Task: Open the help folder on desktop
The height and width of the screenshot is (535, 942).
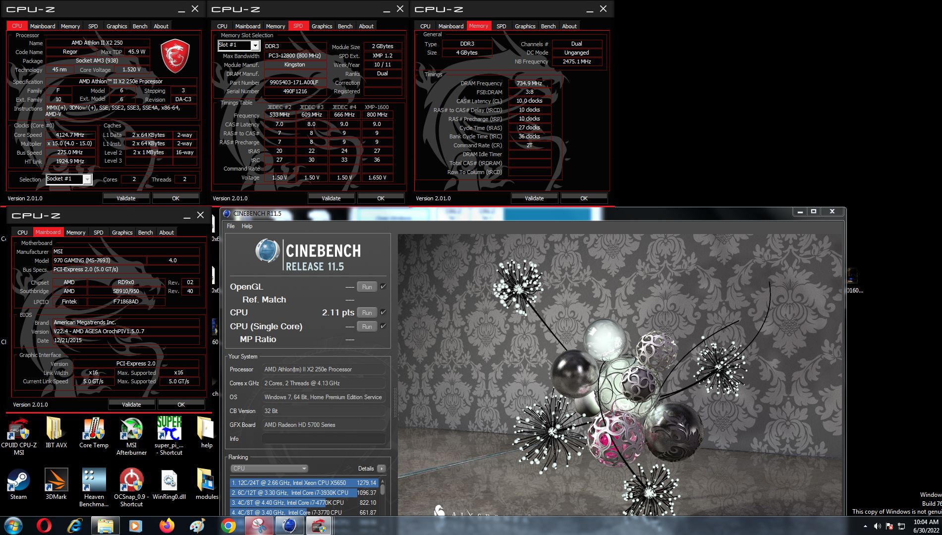Action: click(x=206, y=433)
